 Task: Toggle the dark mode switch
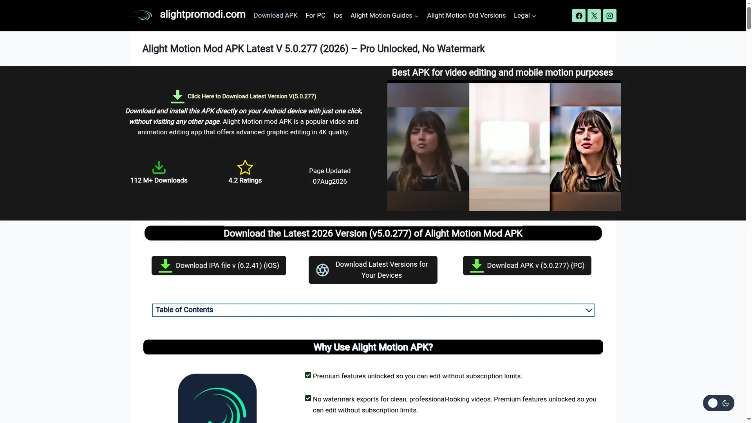click(x=718, y=403)
